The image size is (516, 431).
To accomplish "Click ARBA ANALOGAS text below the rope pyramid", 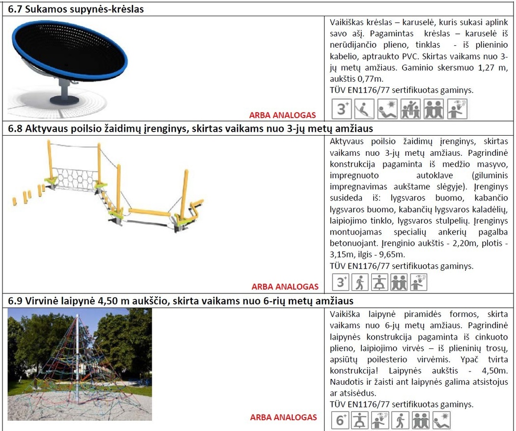I will click(x=283, y=417).
